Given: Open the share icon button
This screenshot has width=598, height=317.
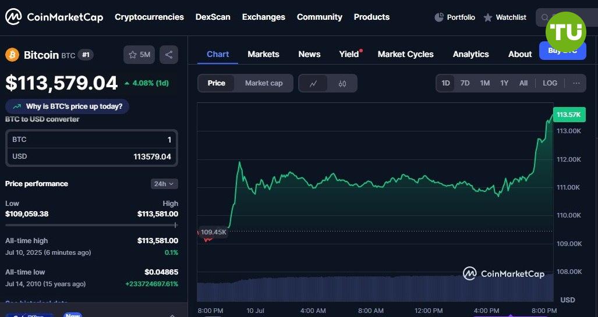Looking at the screenshot, I should coord(168,55).
